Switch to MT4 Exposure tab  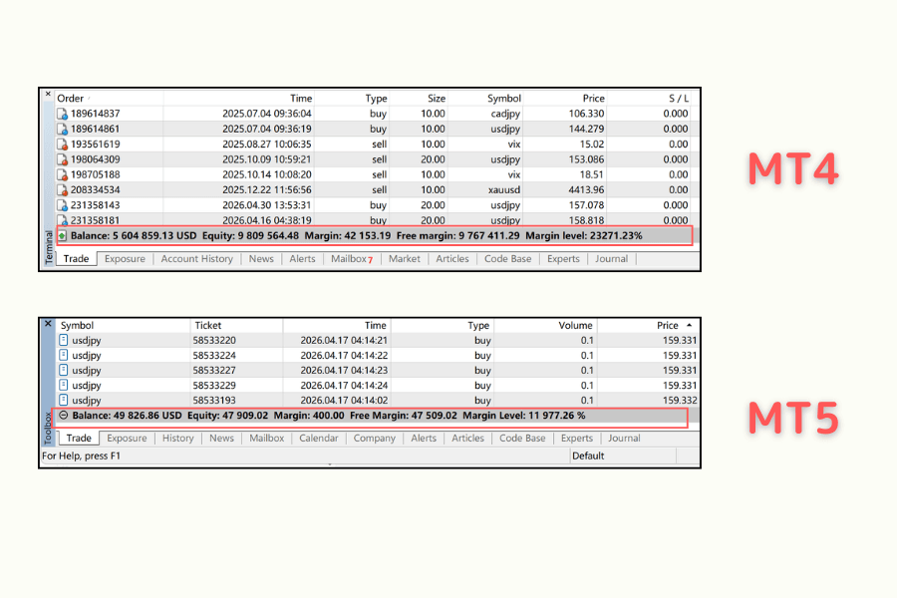125,259
